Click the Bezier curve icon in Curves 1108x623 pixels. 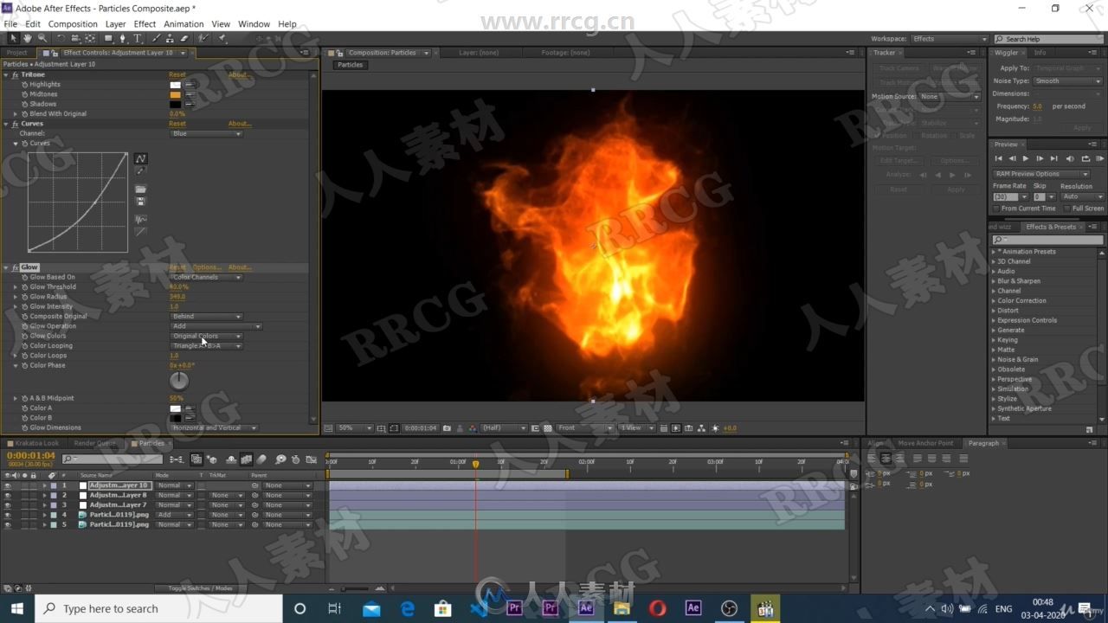click(140, 158)
